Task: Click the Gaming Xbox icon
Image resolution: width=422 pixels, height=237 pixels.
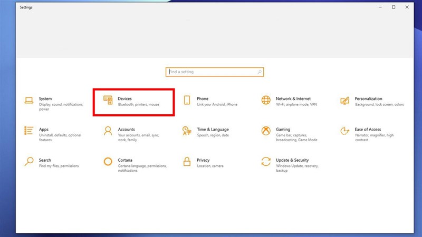Action: (266, 131)
